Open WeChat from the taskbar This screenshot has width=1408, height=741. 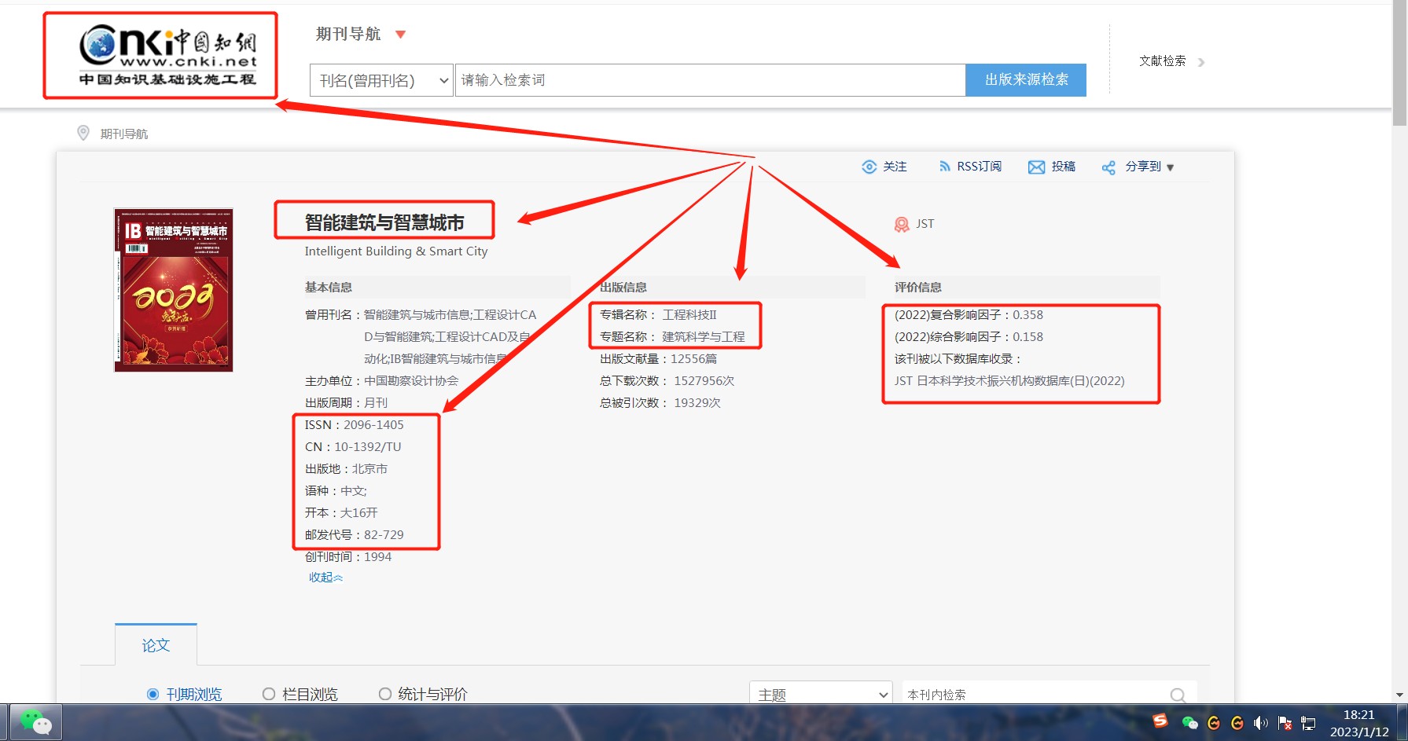[x=35, y=722]
